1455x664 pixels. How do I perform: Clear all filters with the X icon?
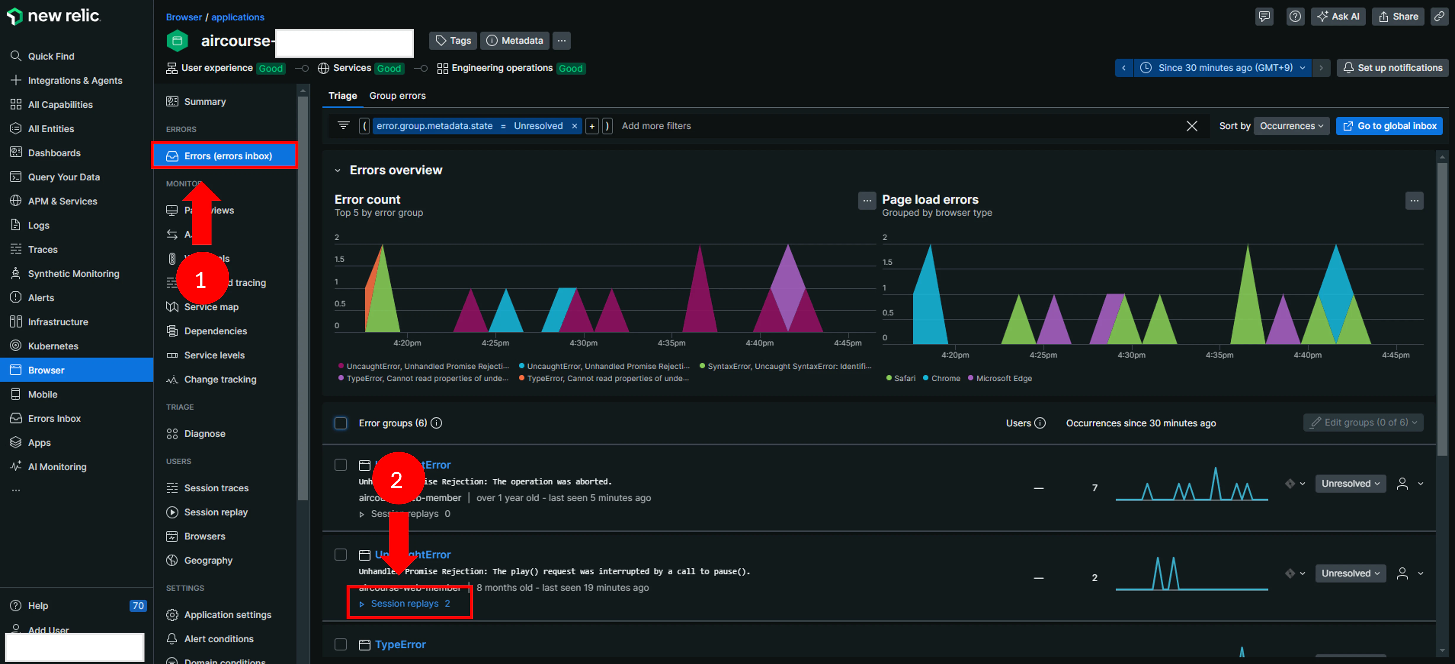click(1192, 126)
